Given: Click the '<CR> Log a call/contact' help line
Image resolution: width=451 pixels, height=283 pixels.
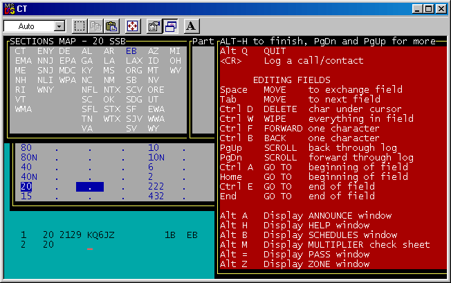Looking at the screenshot, I should click(292, 61).
